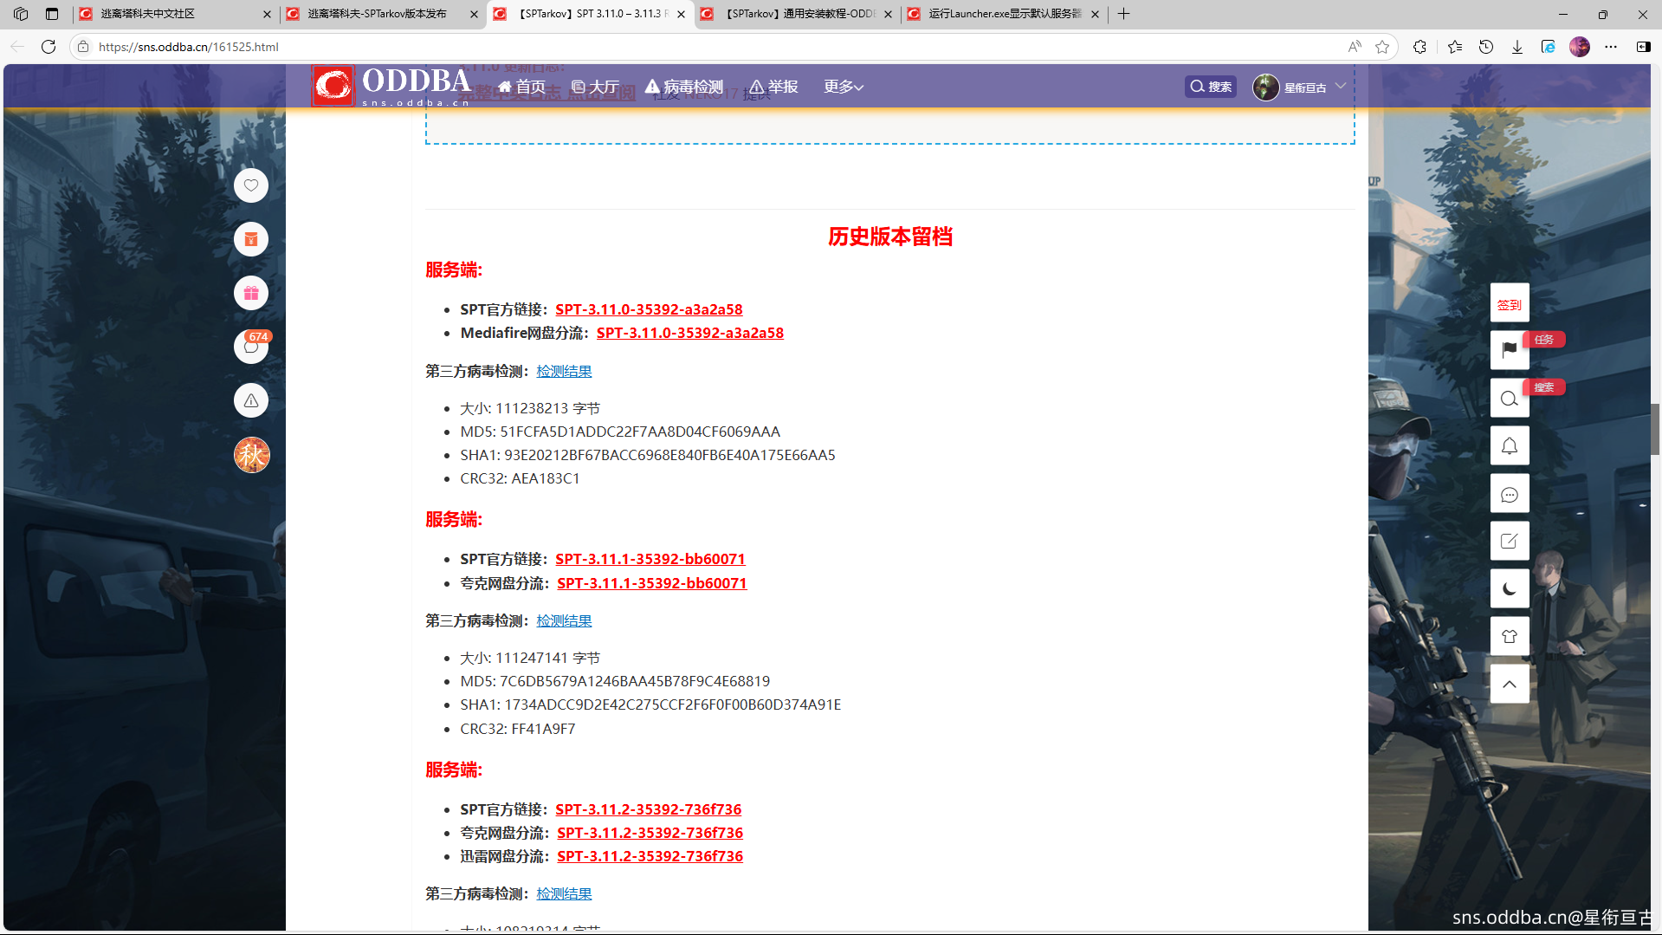Click MD5: 51FCFA5D1ADDC22F7AA8D04CF6069AAA text
Screen dimensions: 1662x935
pos(620,432)
